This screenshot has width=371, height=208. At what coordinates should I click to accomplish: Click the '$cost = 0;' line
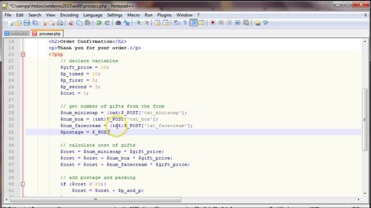click(x=75, y=94)
